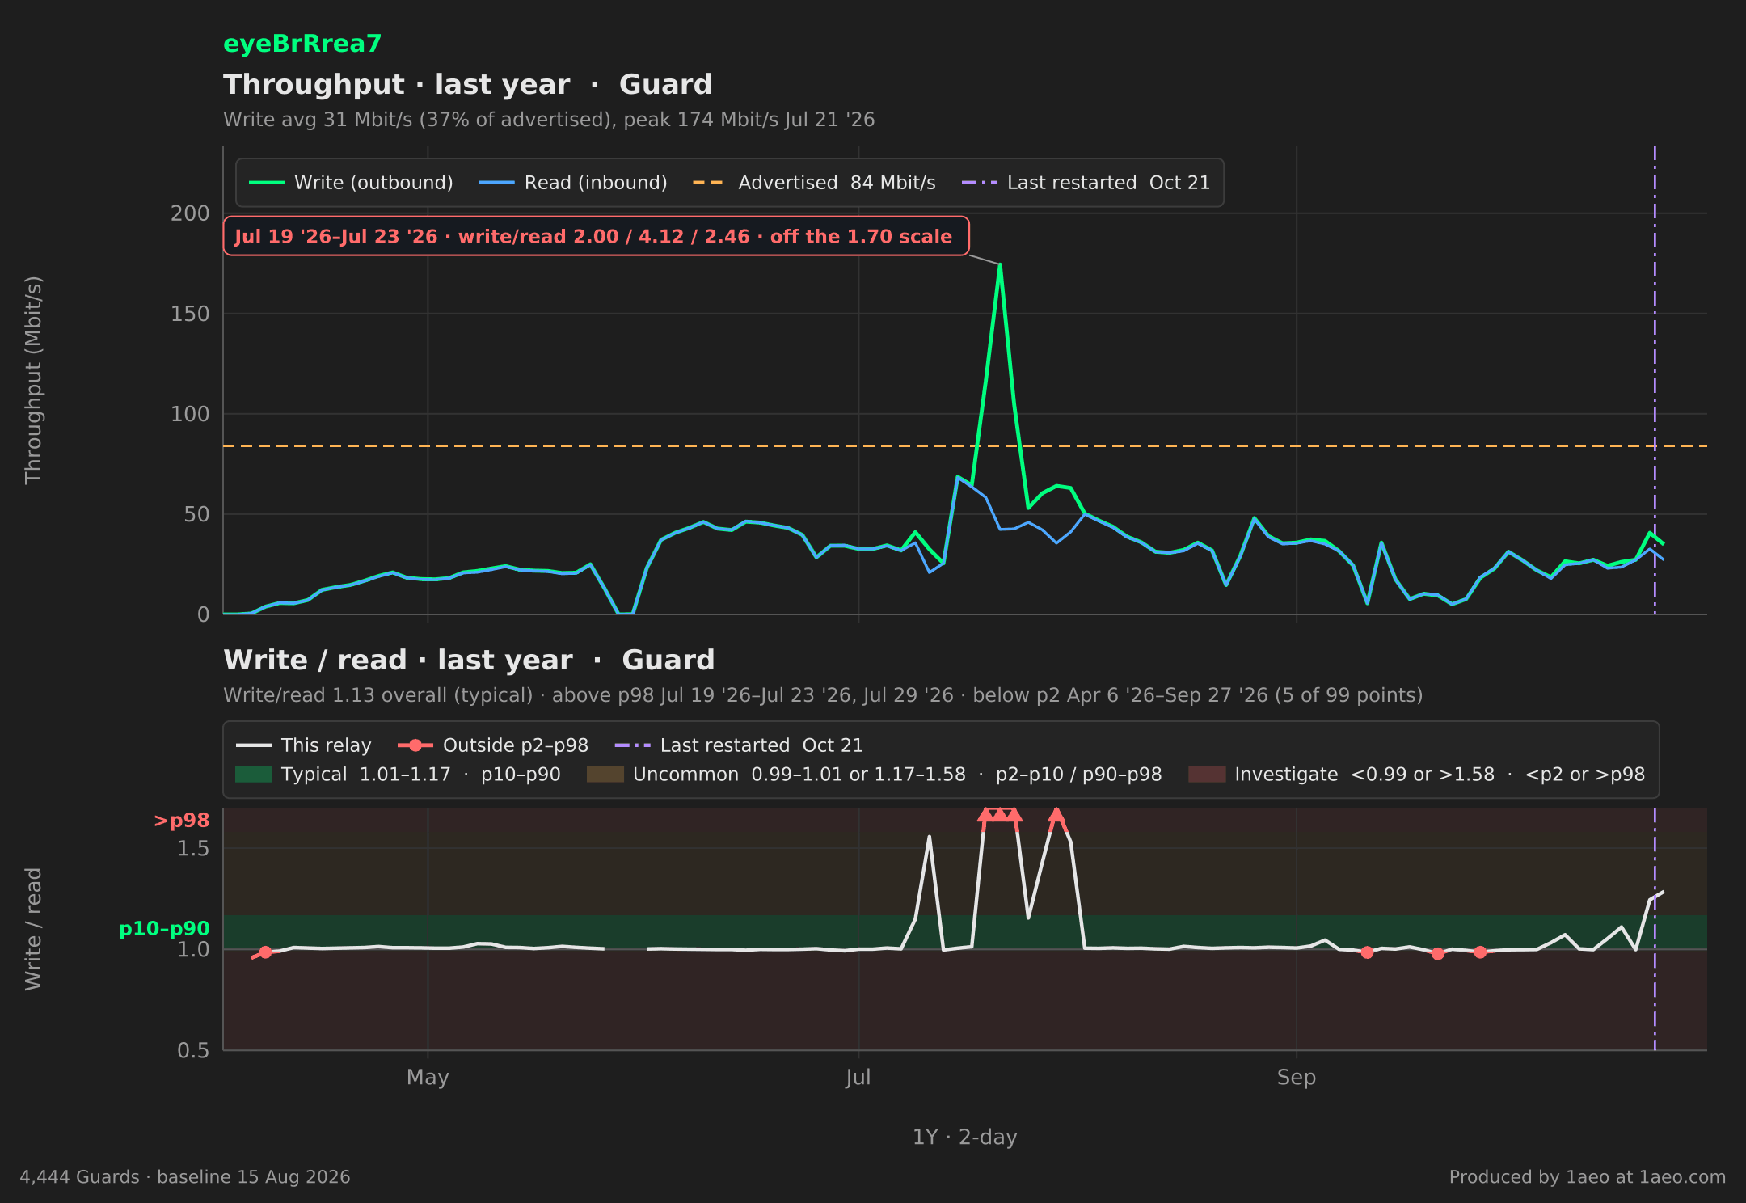The image size is (1746, 1203).
Task: Click the This relay legend entry
Action: 304,745
